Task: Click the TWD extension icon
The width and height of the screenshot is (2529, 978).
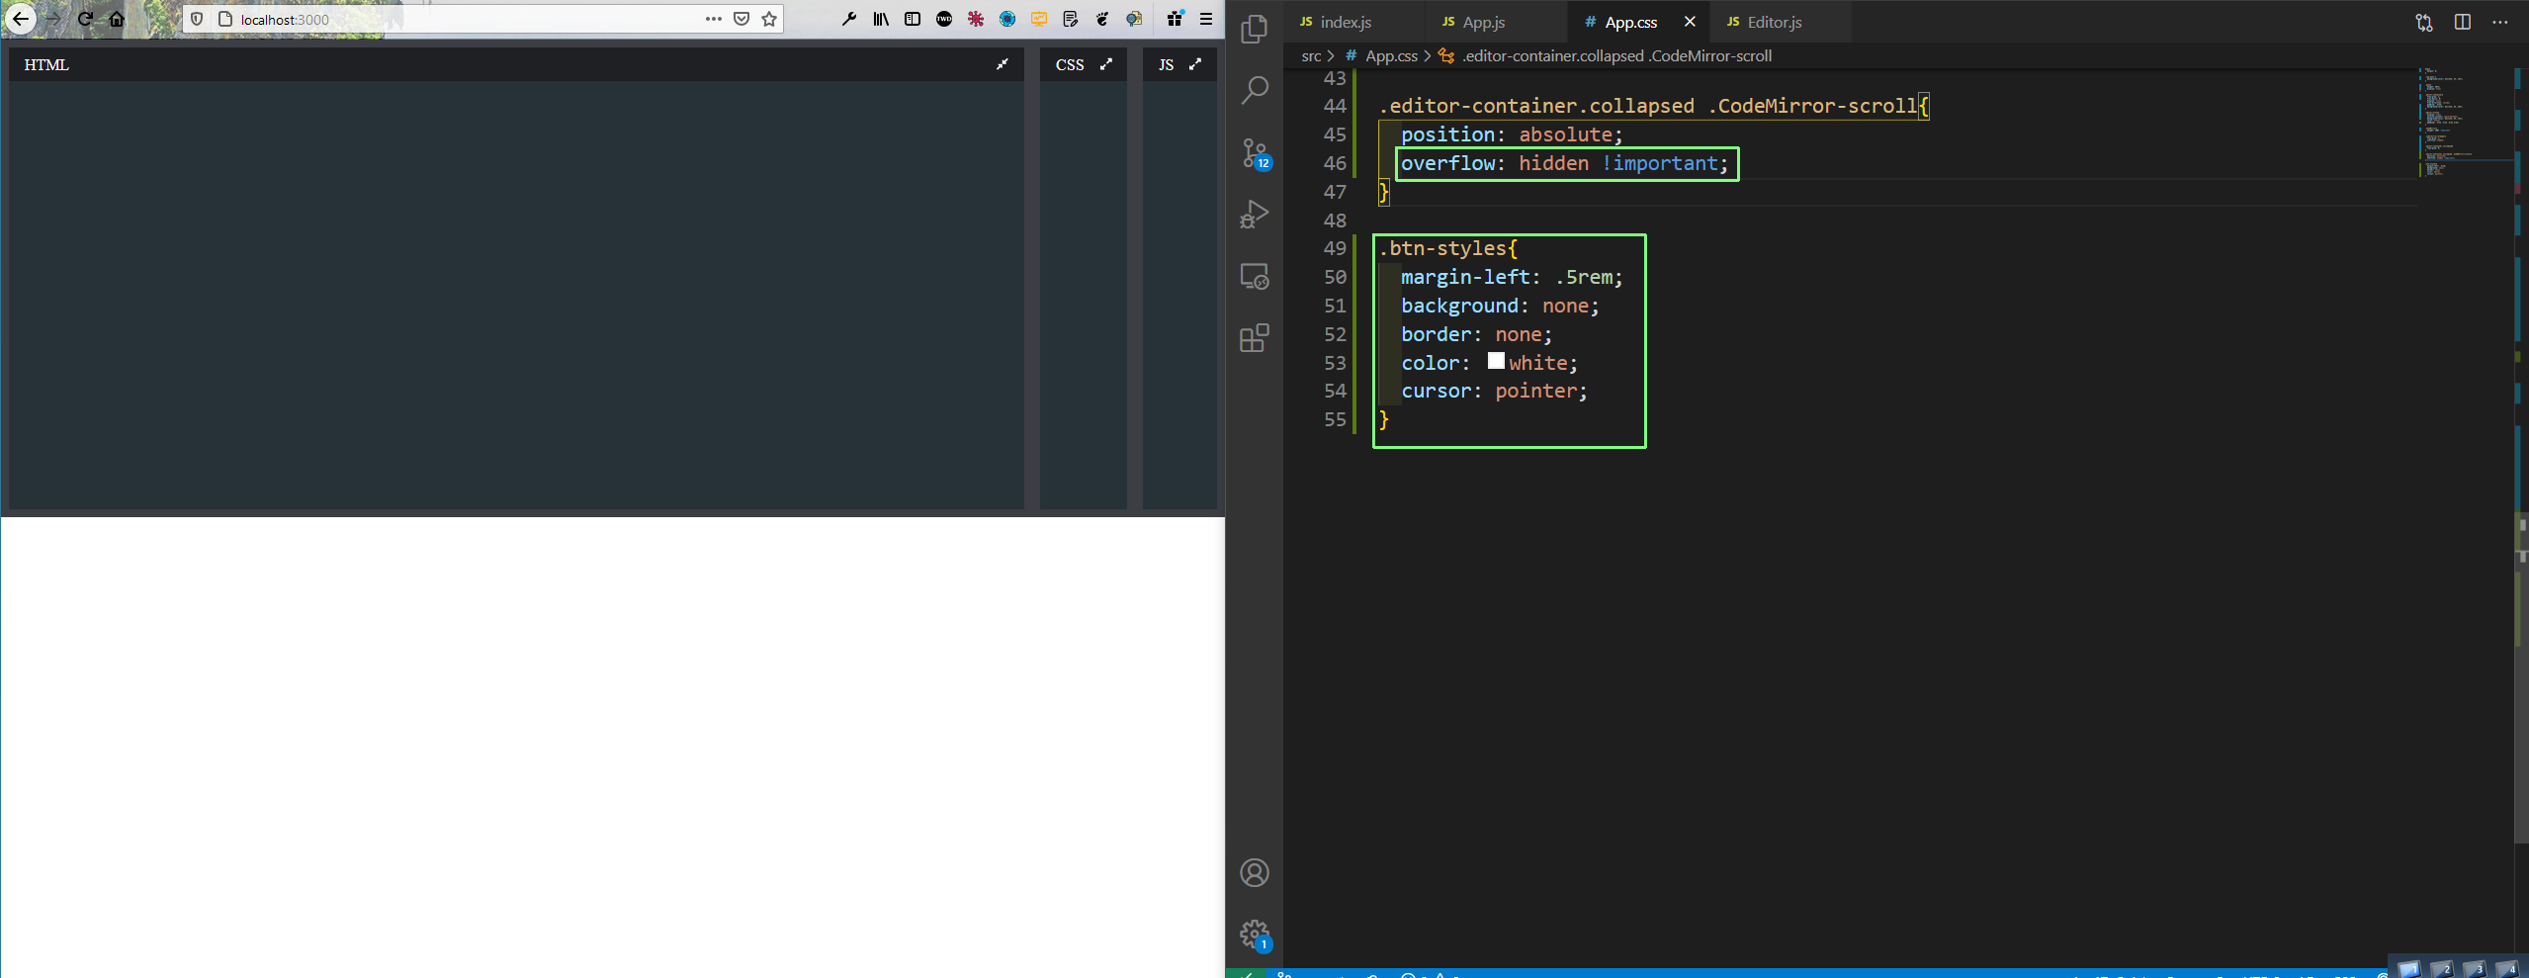Action: pos(944,19)
